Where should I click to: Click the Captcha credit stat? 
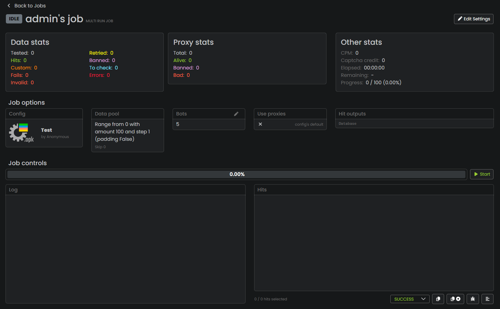coord(363,60)
